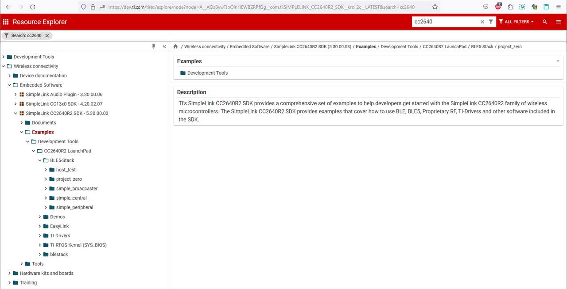The width and height of the screenshot is (567, 289).
Task: Select the blestack folder
Action: point(59,255)
